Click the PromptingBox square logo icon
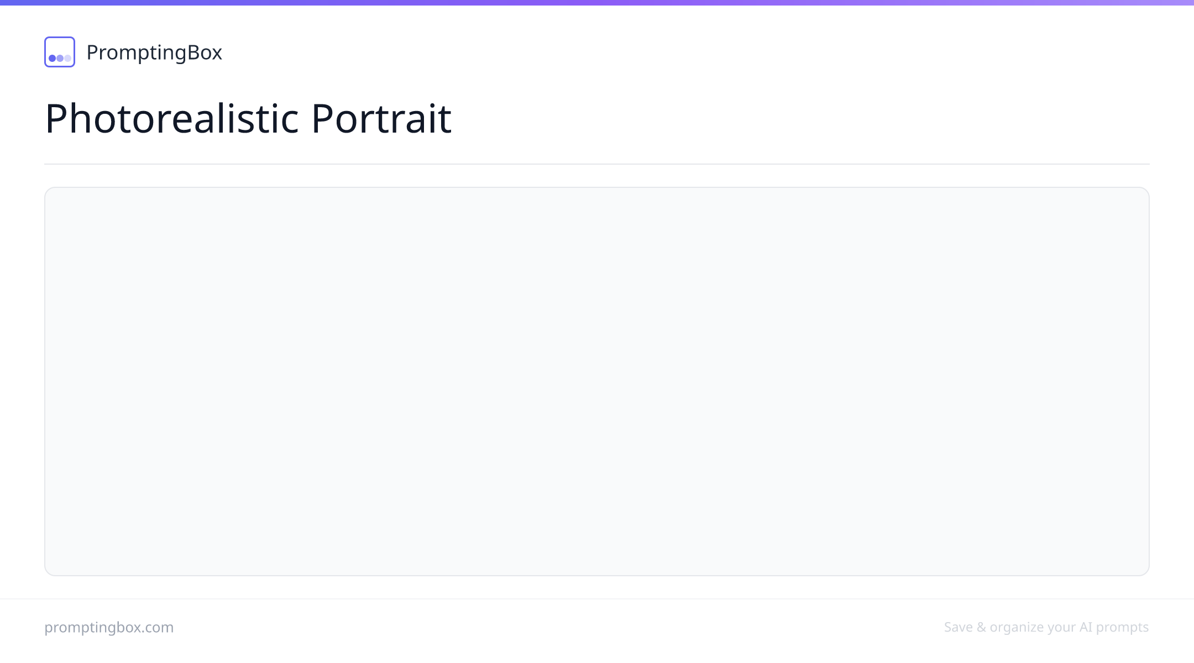1194x663 pixels. coord(60,52)
